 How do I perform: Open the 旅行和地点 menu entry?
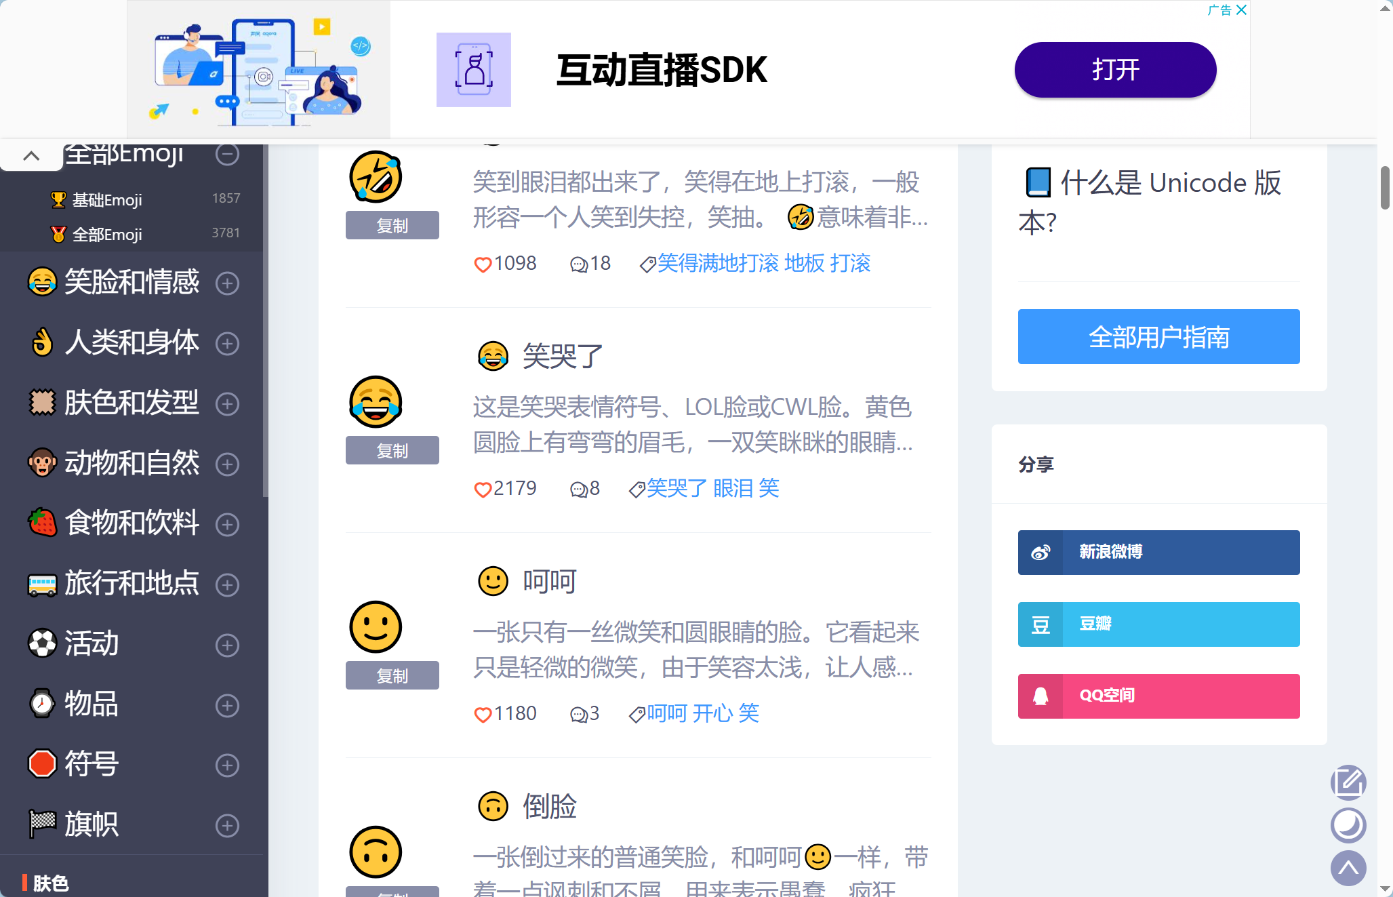pyautogui.click(x=132, y=583)
